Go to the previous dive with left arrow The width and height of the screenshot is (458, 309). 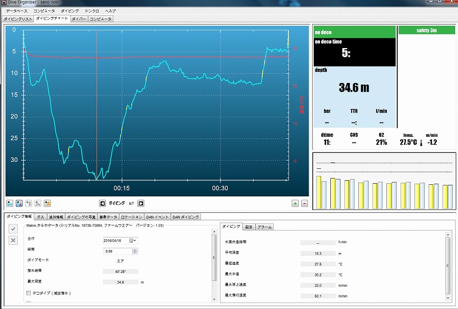coord(102,203)
